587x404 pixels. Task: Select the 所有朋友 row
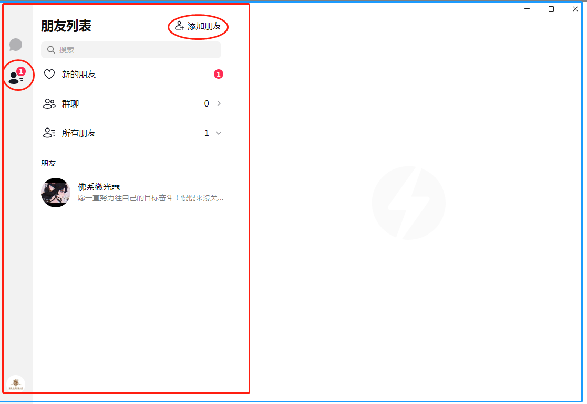coord(131,133)
